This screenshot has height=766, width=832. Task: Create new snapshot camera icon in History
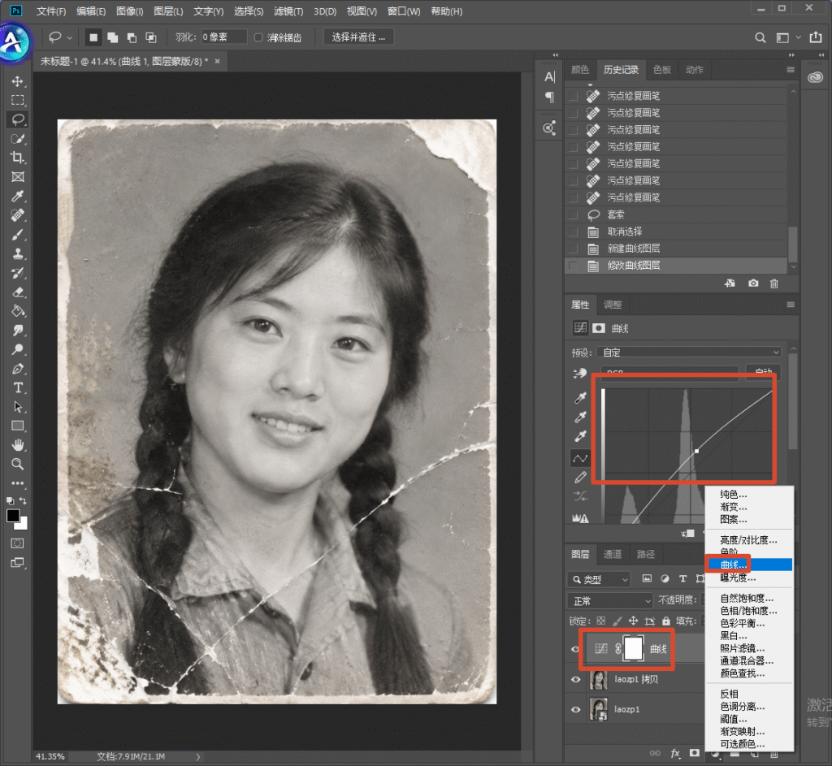(x=753, y=283)
